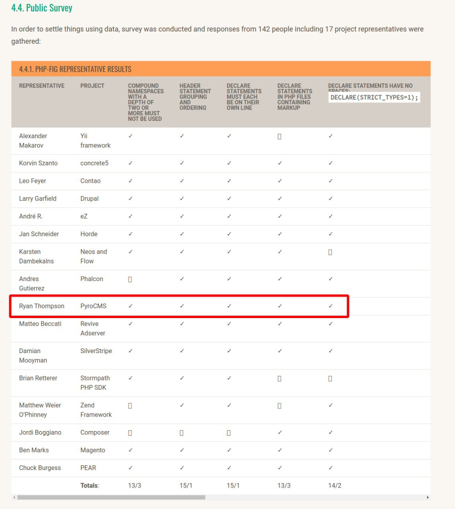Select the project 'Contao'
This screenshot has height=509, width=455.
pyautogui.click(x=90, y=181)
